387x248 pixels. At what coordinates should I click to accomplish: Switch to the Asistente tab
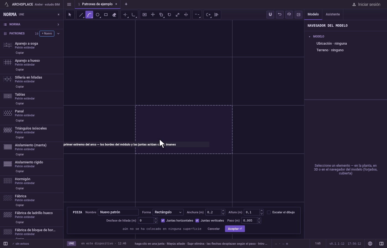tap(333, 14)
